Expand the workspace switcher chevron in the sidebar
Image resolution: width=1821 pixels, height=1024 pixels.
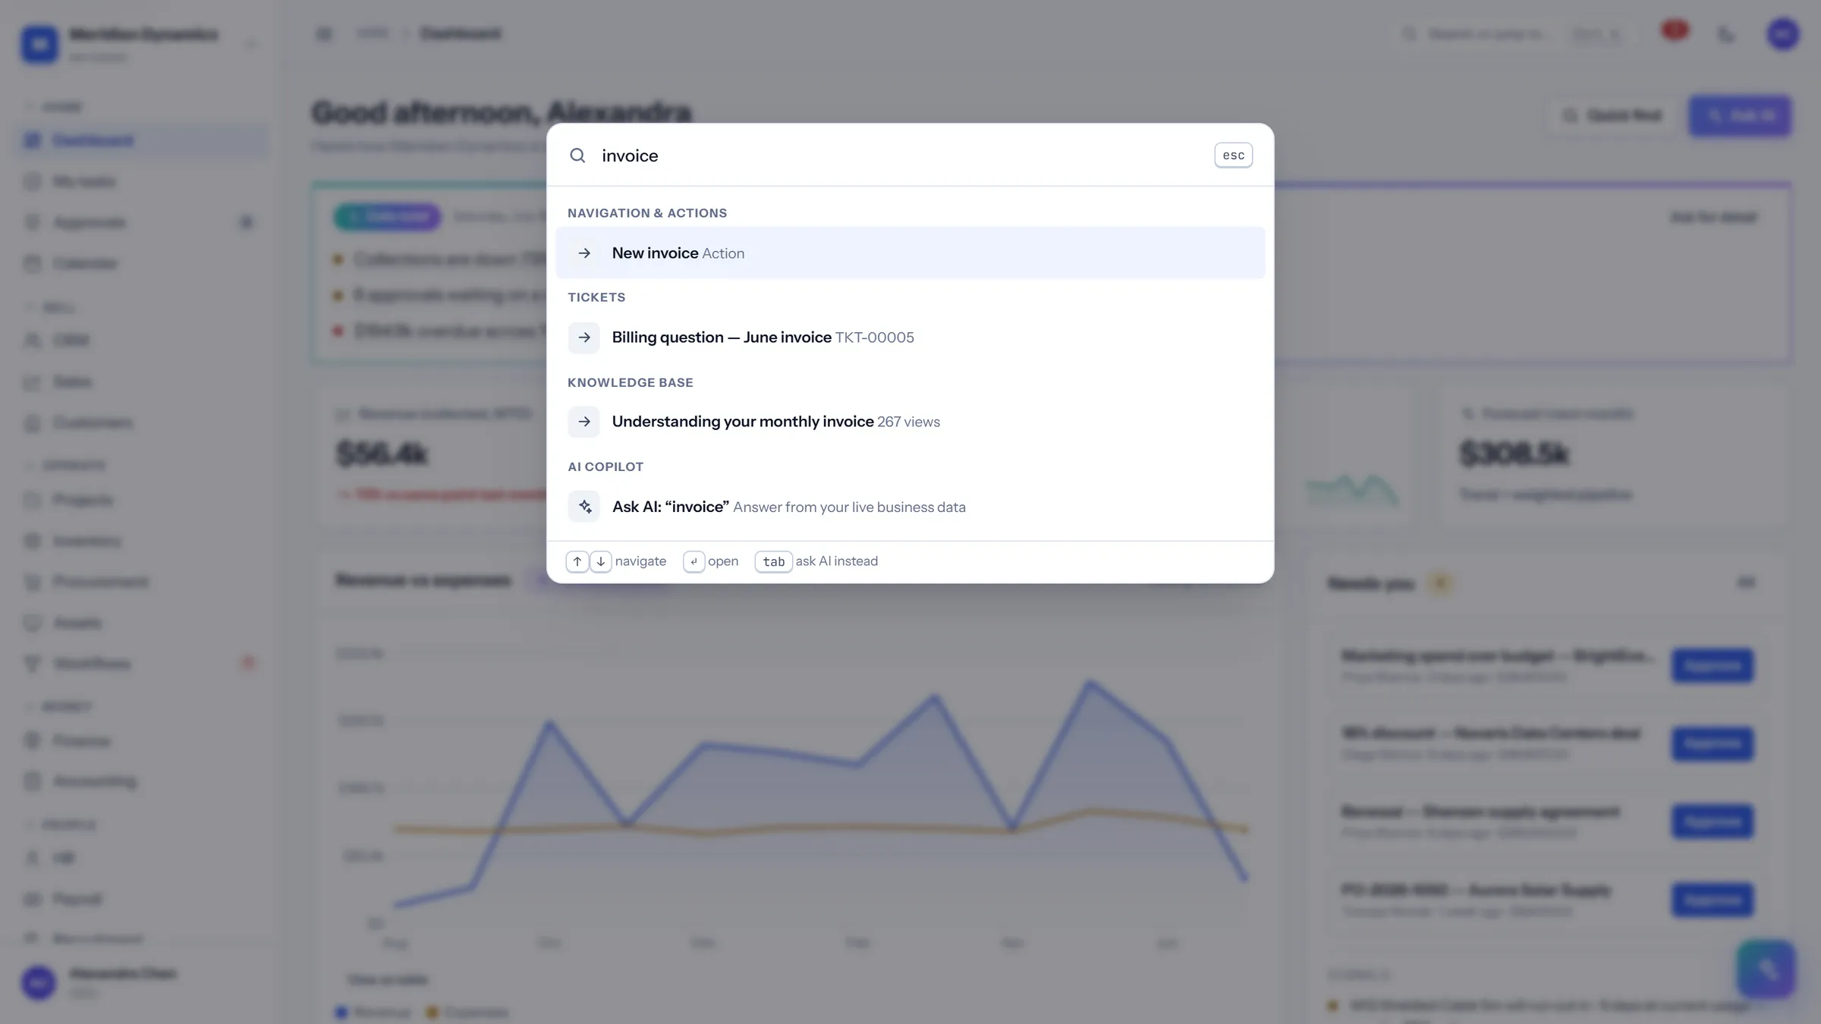251,44
